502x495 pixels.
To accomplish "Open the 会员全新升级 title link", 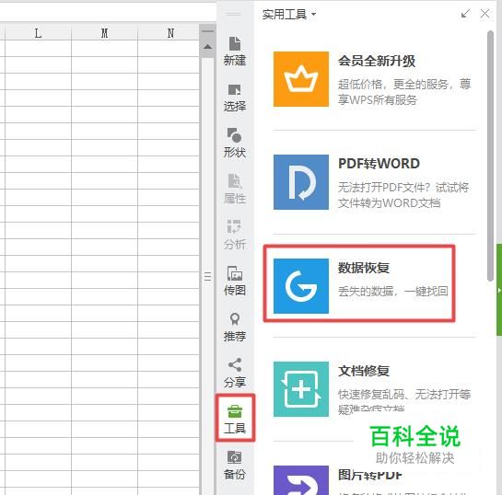I will click(377, 61).
